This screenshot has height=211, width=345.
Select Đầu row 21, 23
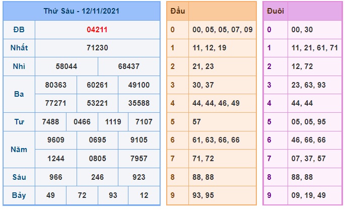(x=203, y=66)
